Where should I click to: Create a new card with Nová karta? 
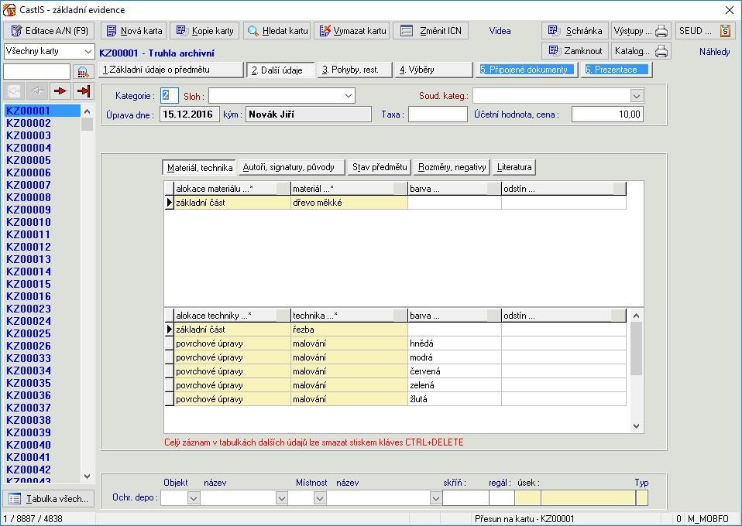pos(133,31)
